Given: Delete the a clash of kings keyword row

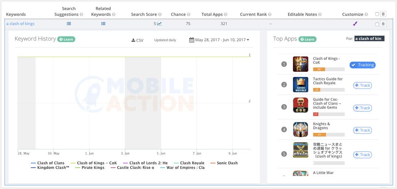Looking at the screenshot, I should [383, 24].
